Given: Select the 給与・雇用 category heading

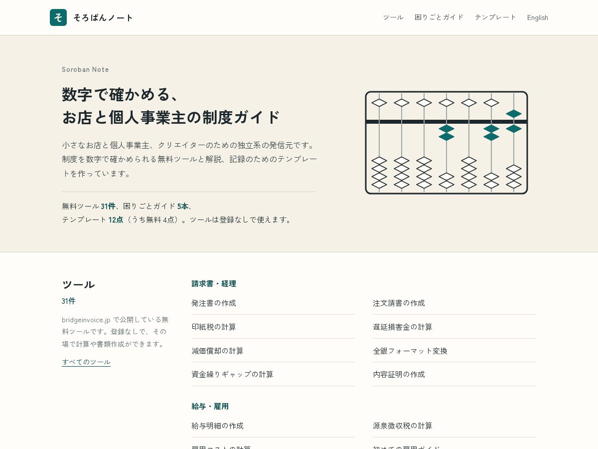Looking at the screenshot, I should click(x=210, y=407).
